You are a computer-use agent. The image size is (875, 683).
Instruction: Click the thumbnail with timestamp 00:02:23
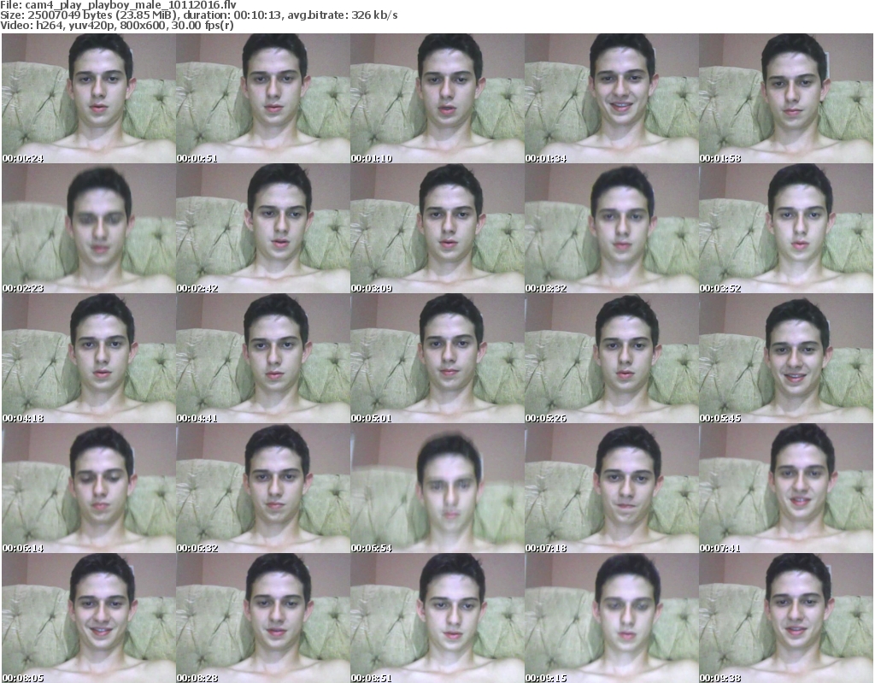click(x=89, y=228)
